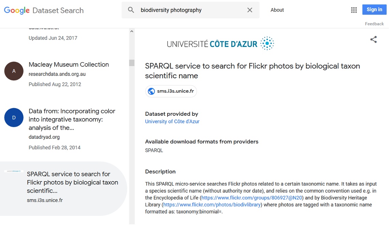Click the Sign in button
The height and width of the screenshot is (225, 389).
[x=374, y=10]
